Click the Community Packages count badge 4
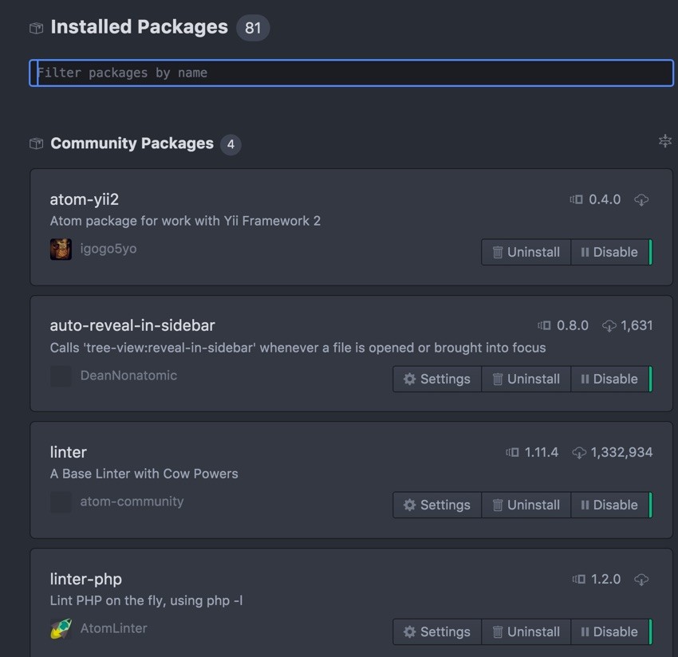The width and height of the screenshot is (678, 657). tap(231, 144)
